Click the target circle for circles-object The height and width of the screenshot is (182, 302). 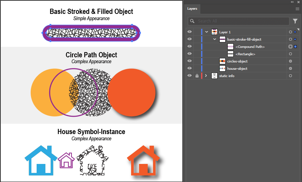[x=290, y=61]
